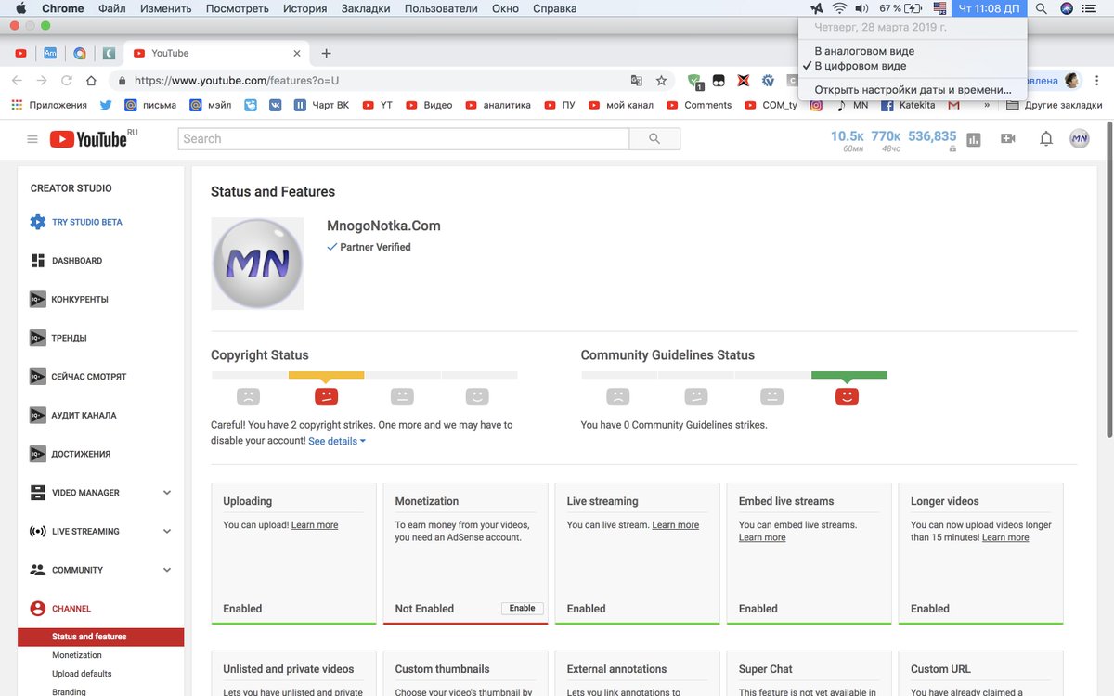This screenshot has height=696, width=1114.
Task: Select В цифровом виде clock option
Action: pyautogui.click(x=913, y=66)
